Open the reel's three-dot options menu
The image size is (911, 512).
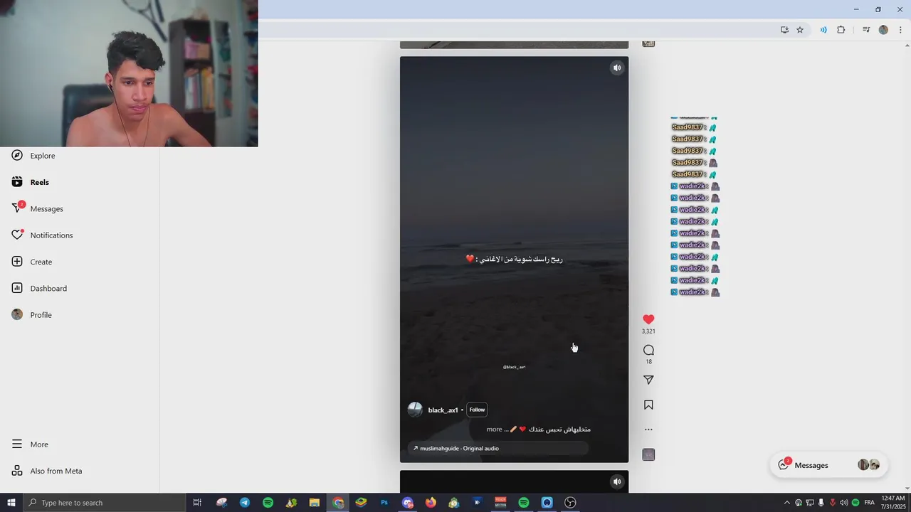(x=648, y=430)
